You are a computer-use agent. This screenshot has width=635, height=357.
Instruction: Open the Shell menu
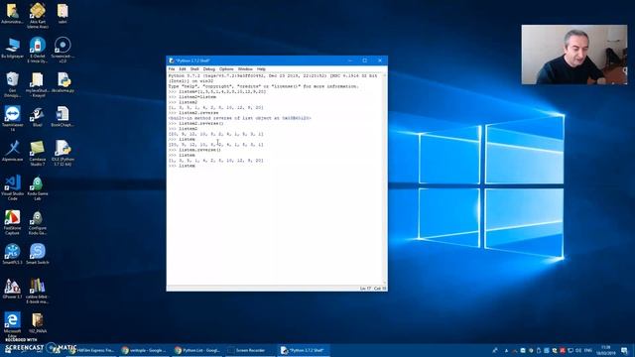click(x=194, y=69)
